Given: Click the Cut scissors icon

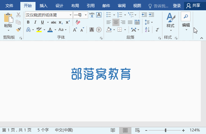Looking at the screenshot, I should click(18, 15).
